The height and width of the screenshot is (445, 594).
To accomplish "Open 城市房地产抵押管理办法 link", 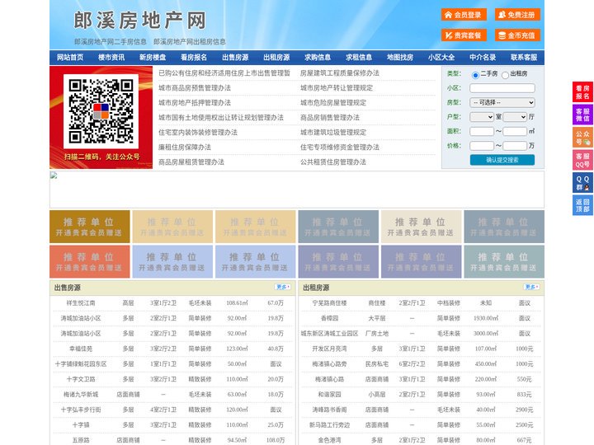I will point(195,102).
